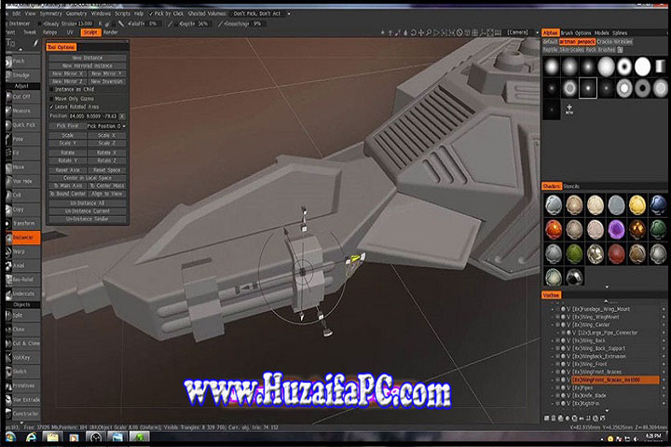Open Pick Position dropdown

(x=106, y=127)
